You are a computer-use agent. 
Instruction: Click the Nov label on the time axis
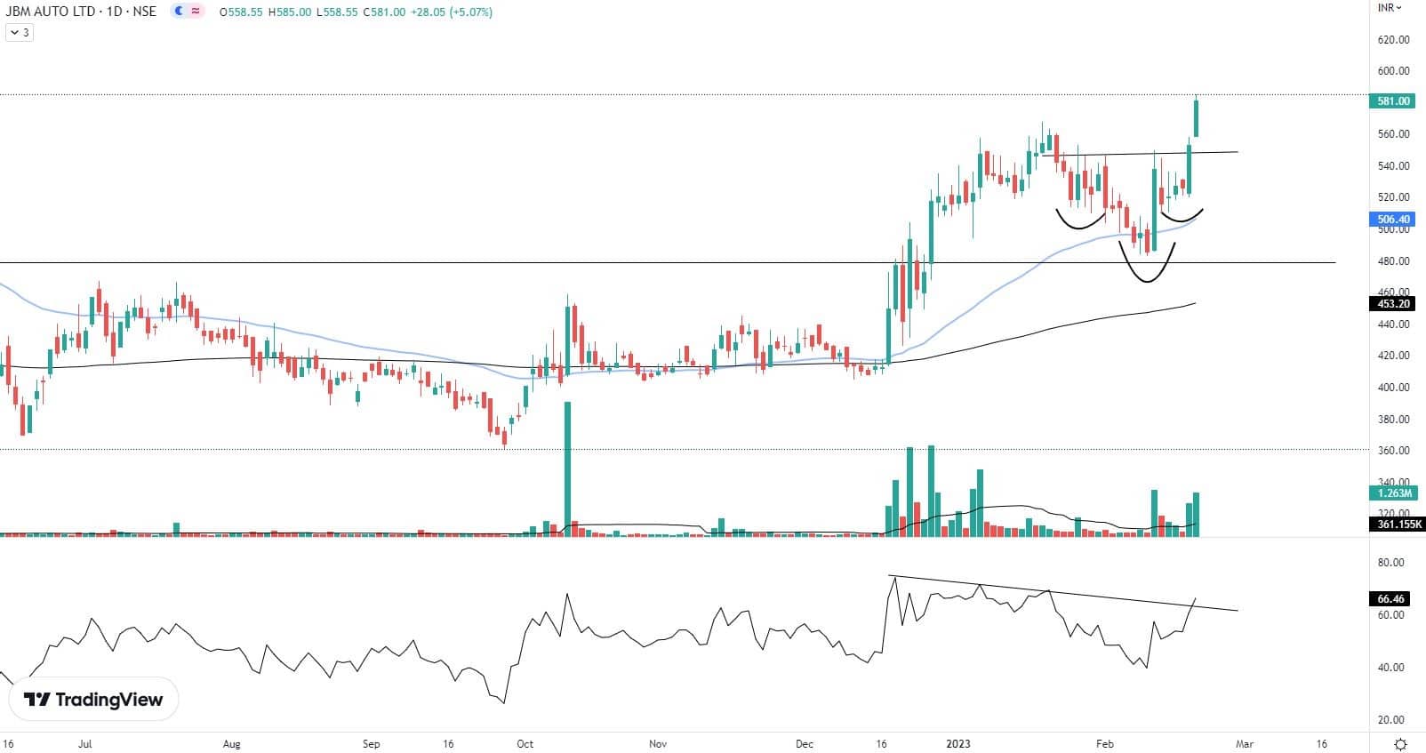pos(658,743)
